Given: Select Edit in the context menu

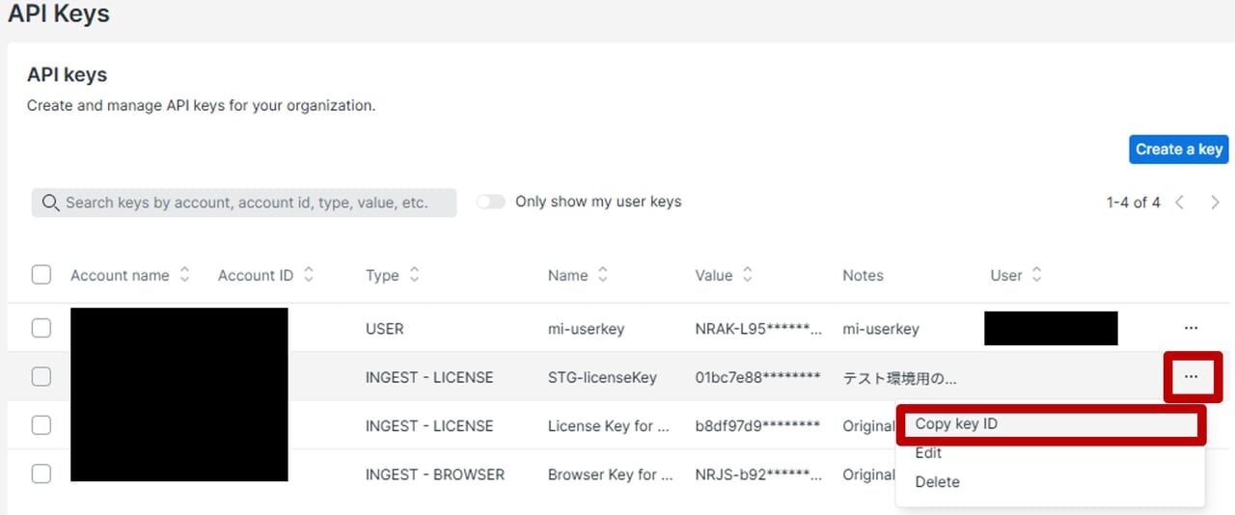Looking at the screenshot, I should coord(928,452).
